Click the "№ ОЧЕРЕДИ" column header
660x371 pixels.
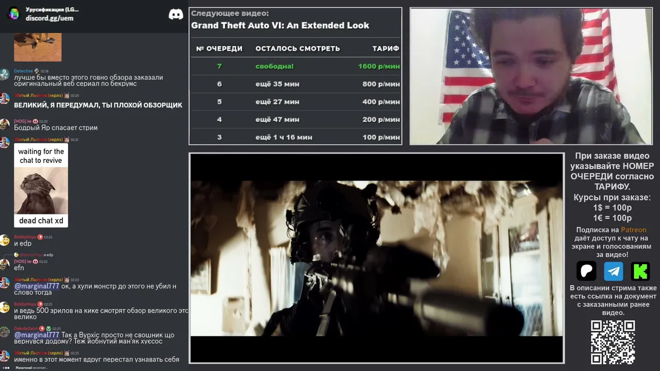click(x=219, y=48)
